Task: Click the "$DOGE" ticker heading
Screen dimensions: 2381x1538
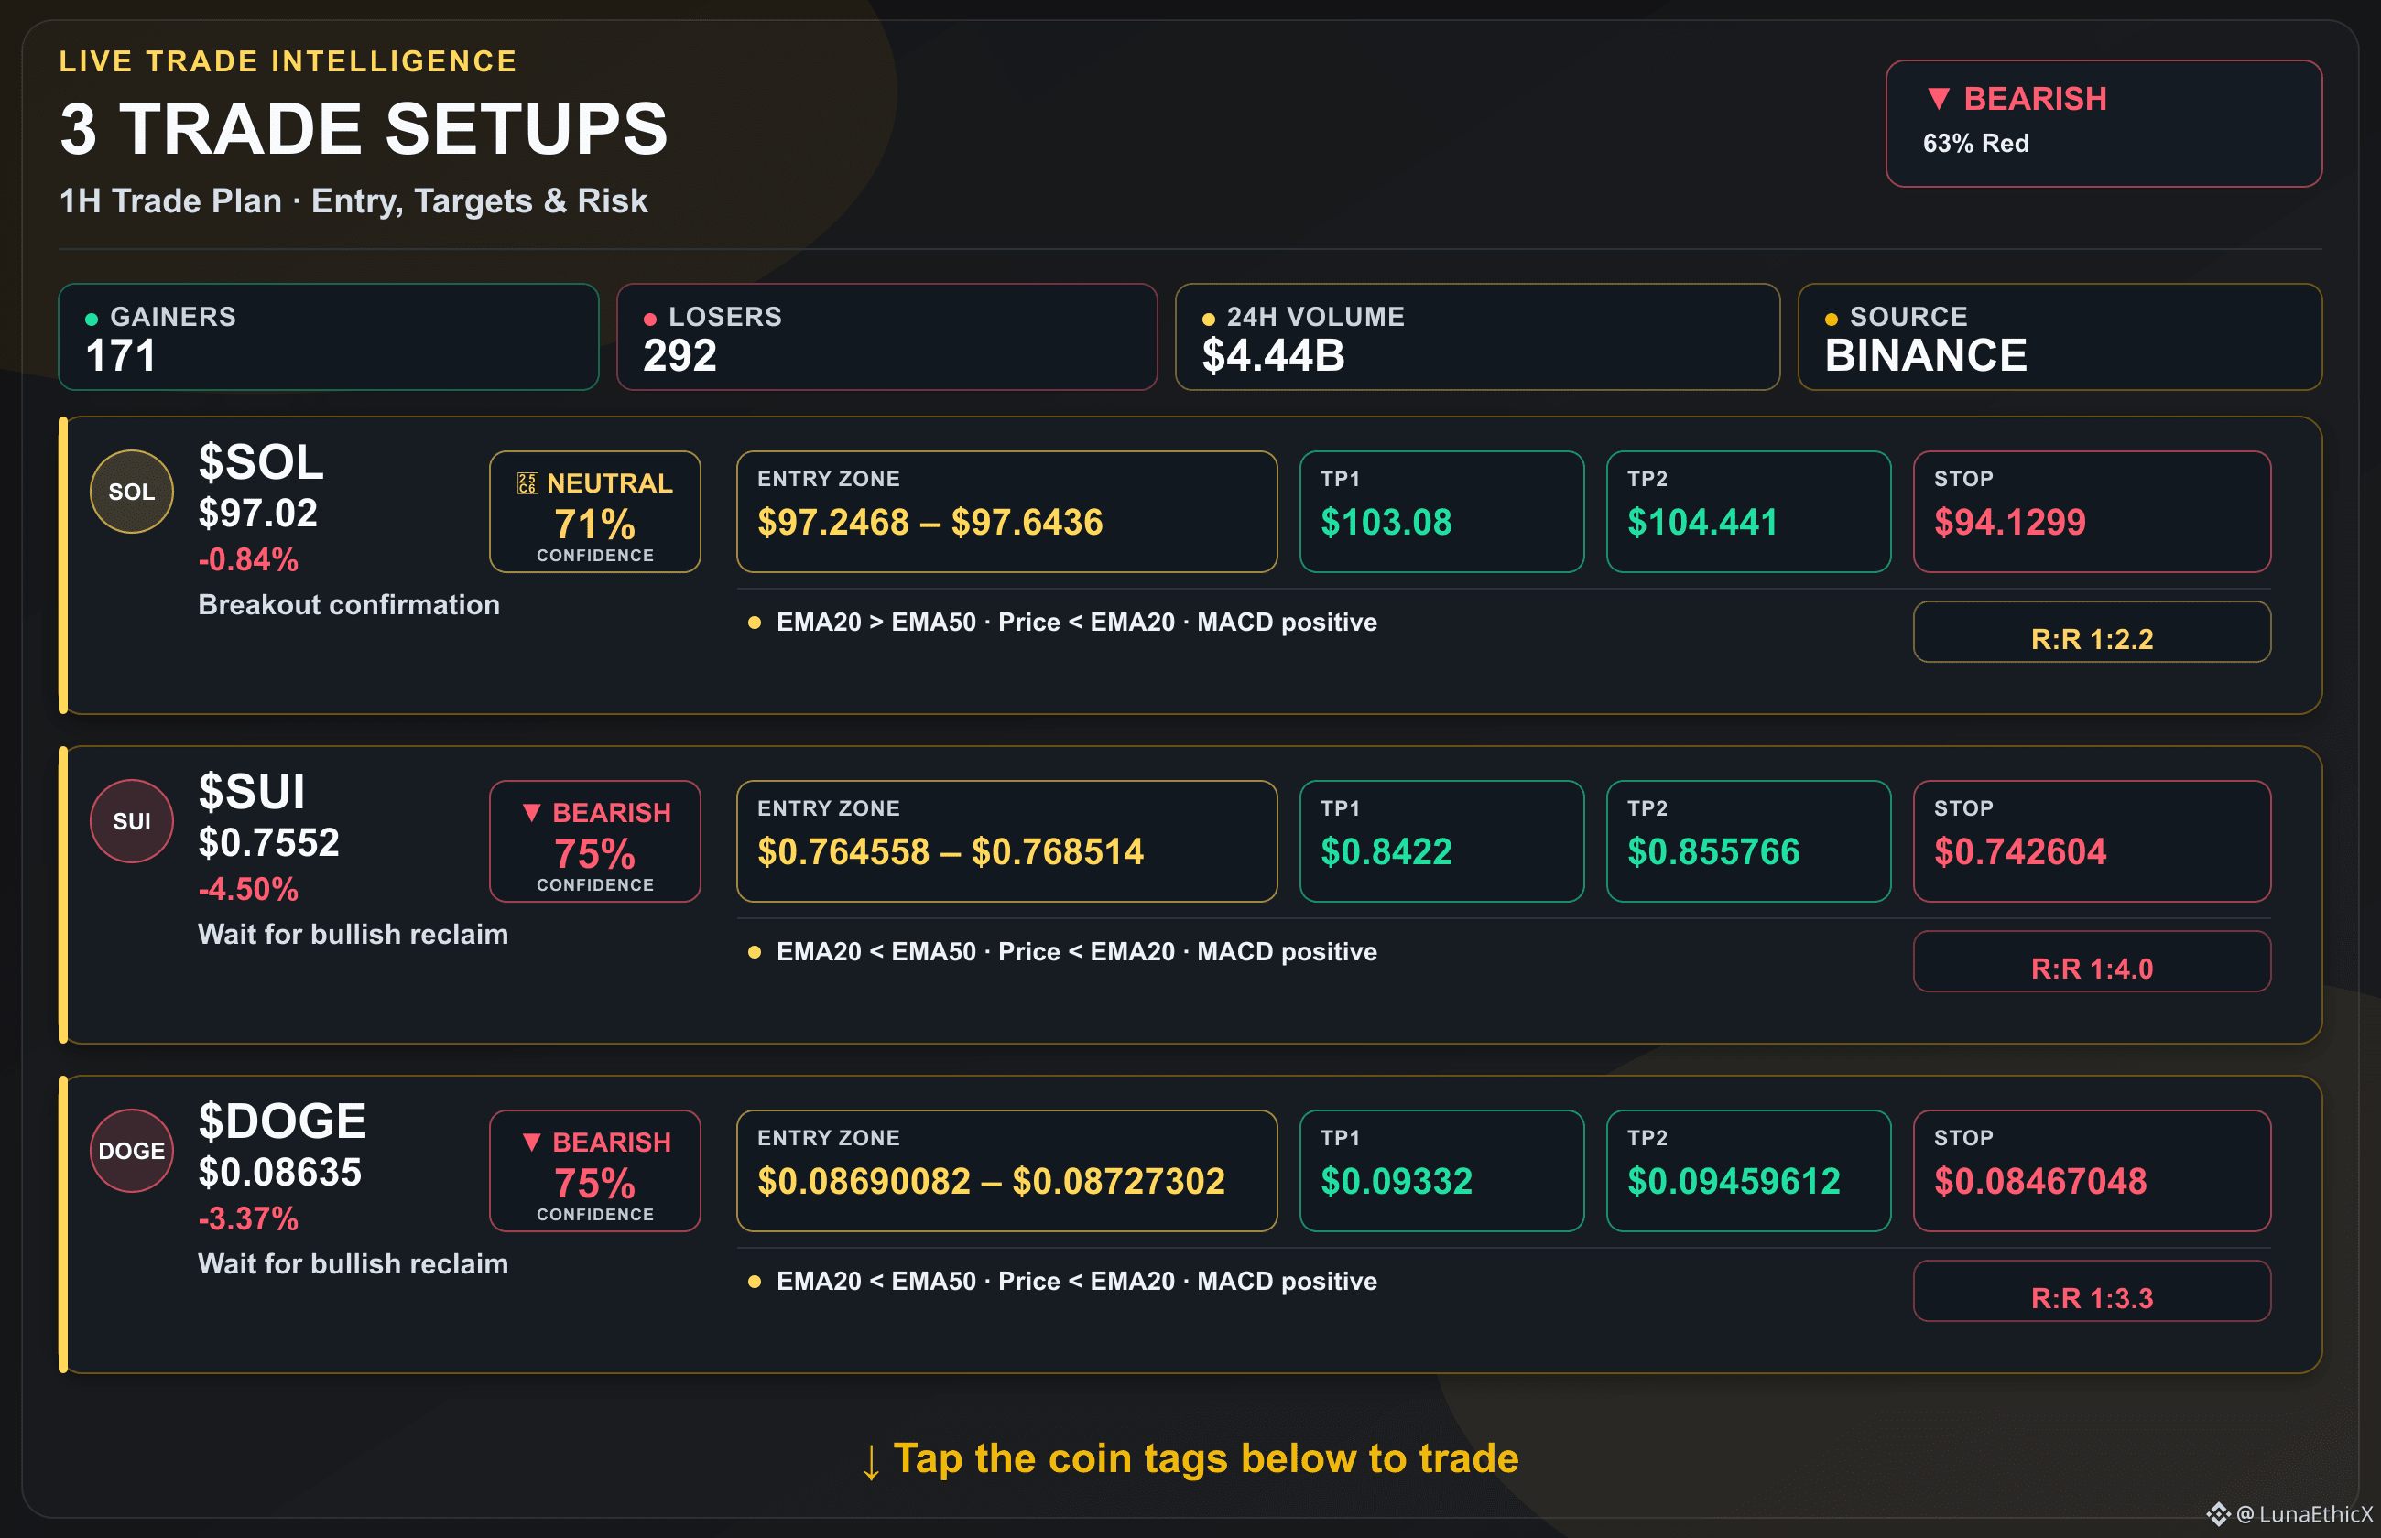Action: 283,1121
